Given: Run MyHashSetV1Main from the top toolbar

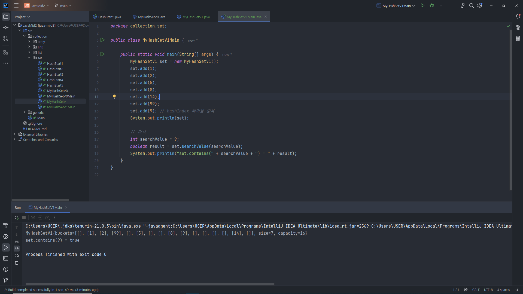Looking at the screenshot, I should [x=422, y=5].
